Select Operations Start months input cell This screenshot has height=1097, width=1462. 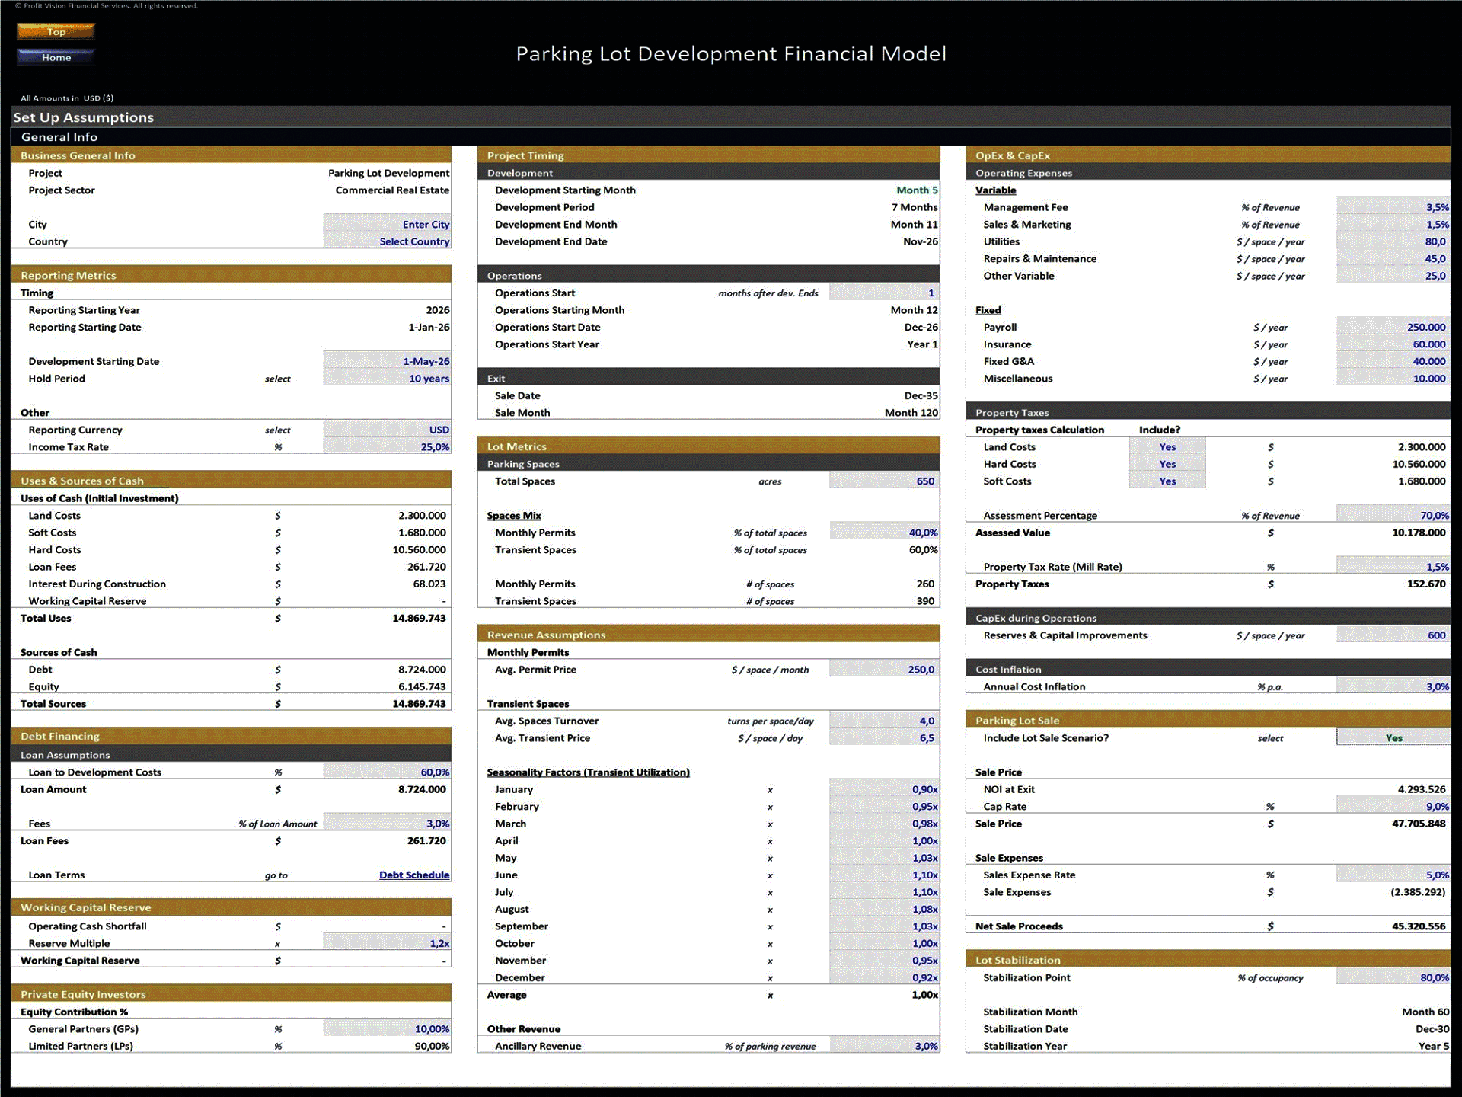(884, 293)
